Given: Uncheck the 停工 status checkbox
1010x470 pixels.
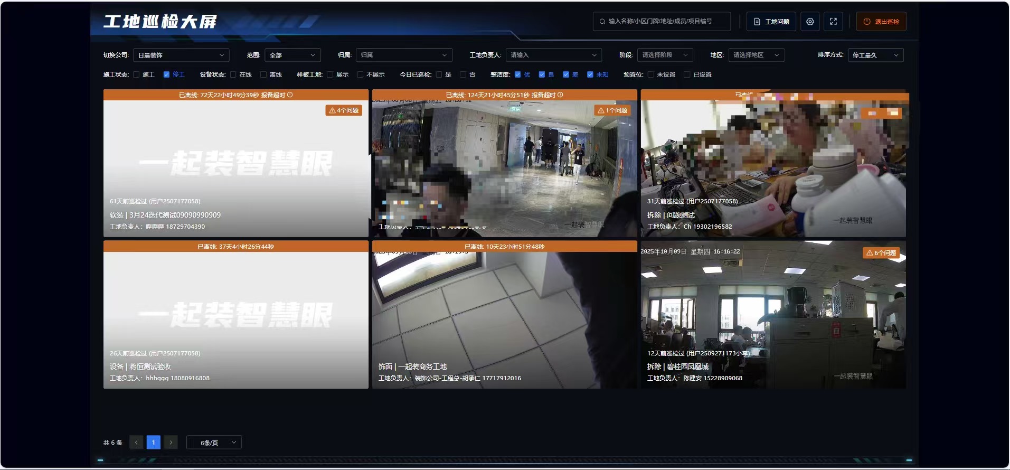Looking at the screenshot, I should tap(166, 74).
